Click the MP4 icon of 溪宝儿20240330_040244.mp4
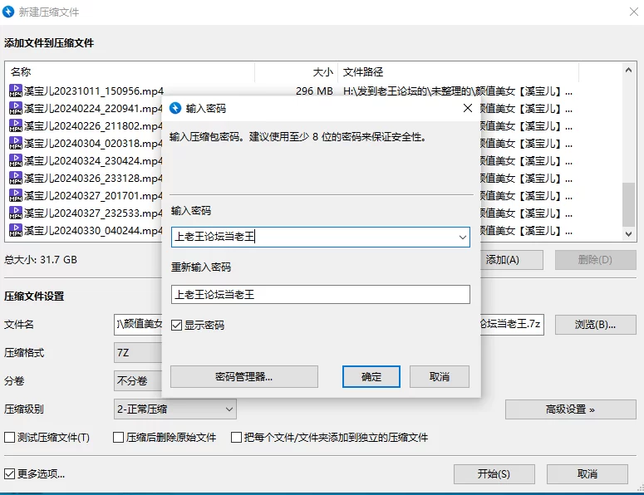 pos(16,230)
